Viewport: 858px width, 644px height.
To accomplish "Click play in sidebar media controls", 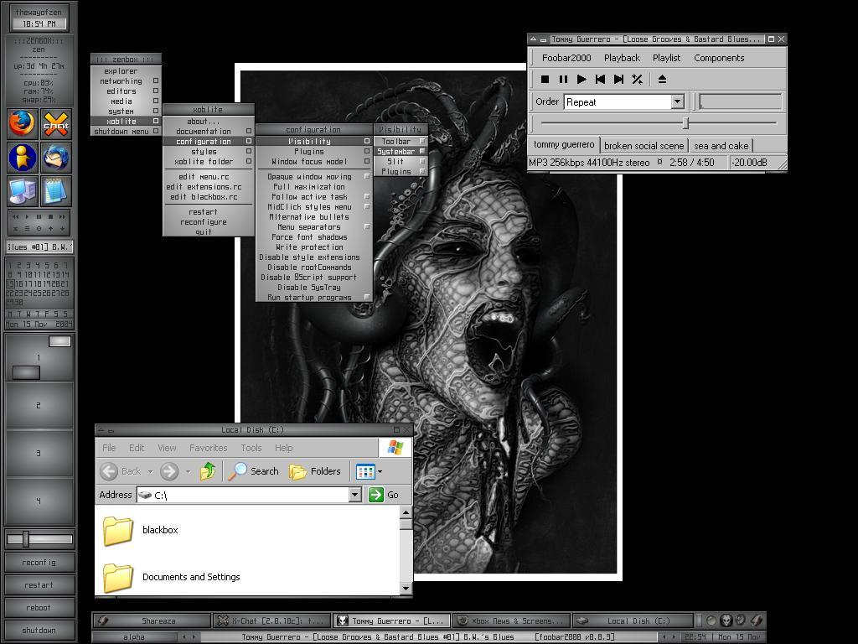I will click(x=28, y=217).
